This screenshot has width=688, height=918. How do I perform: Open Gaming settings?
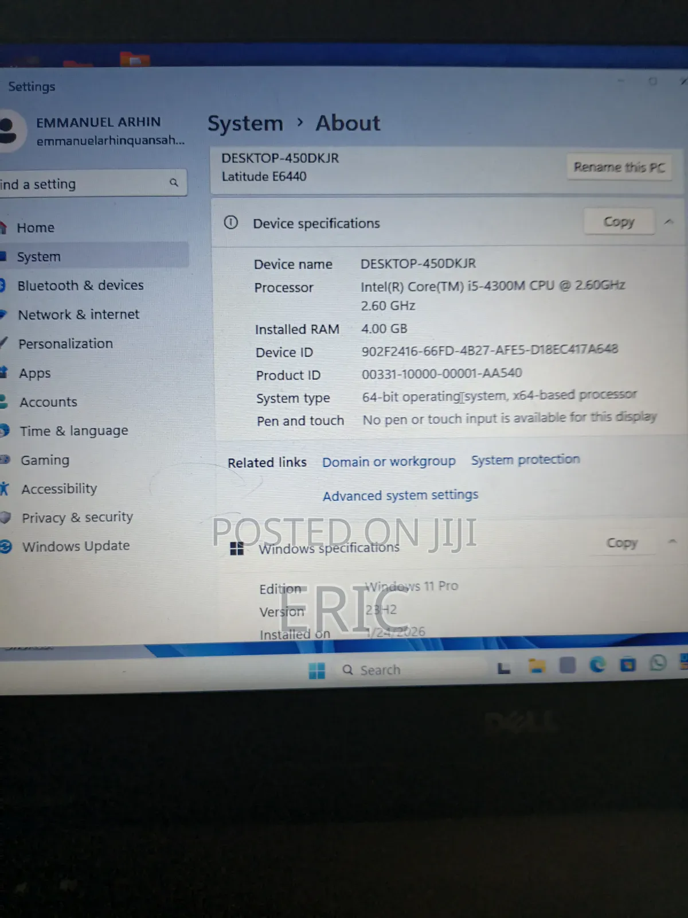tap(45, 460)
